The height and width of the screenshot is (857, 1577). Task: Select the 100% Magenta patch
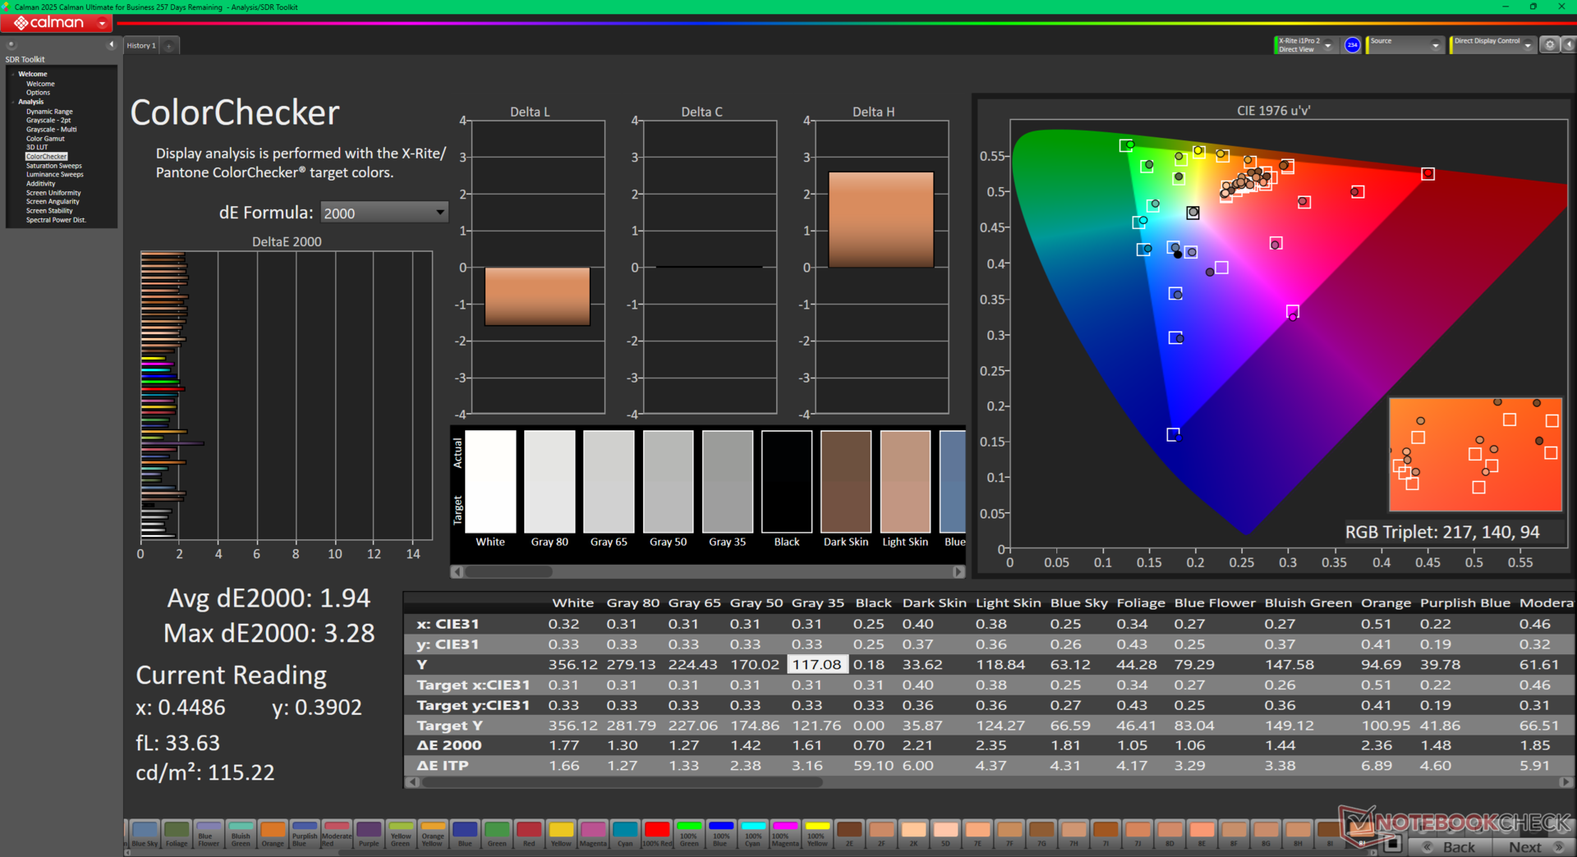click(785, 834)
